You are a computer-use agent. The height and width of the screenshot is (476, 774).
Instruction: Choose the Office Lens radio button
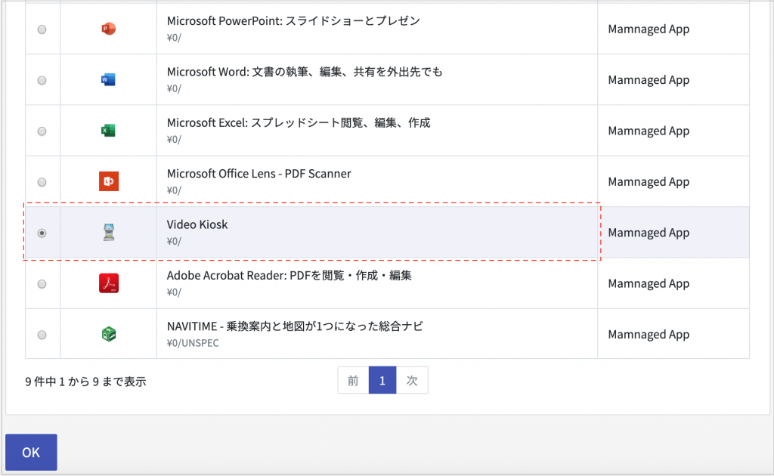(x=42, y=182)
